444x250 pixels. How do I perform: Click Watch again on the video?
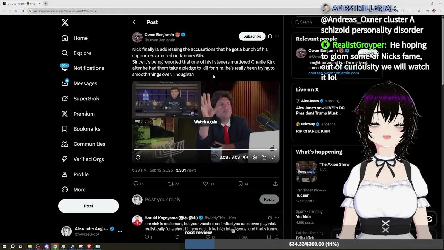(x=206, y=122)
